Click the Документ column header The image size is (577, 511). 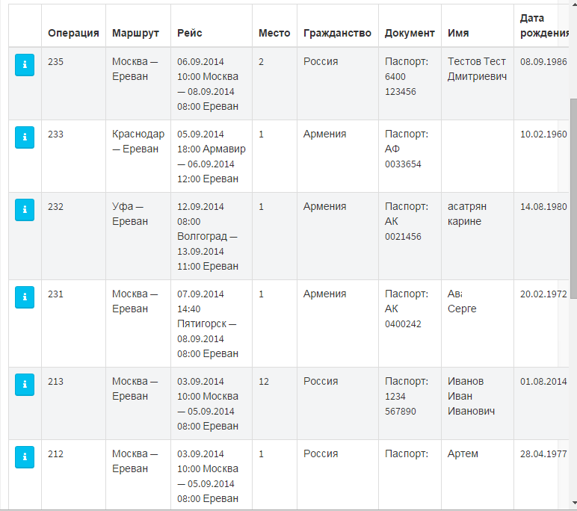pos(410,33)
